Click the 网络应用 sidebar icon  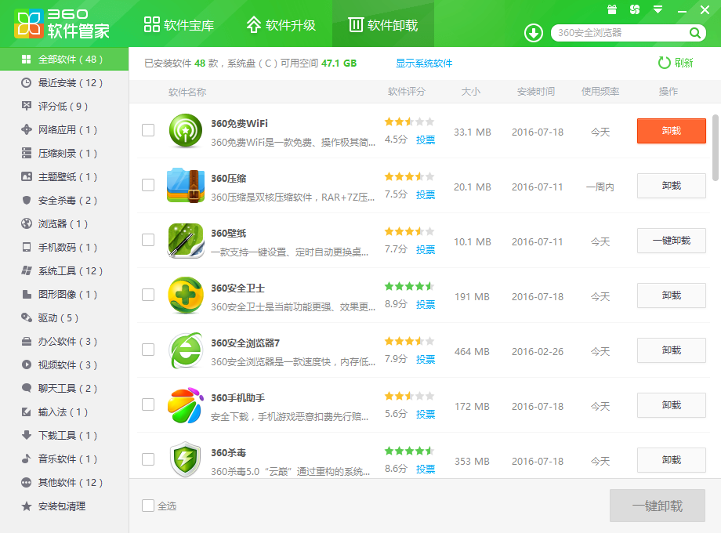[26, 129]
